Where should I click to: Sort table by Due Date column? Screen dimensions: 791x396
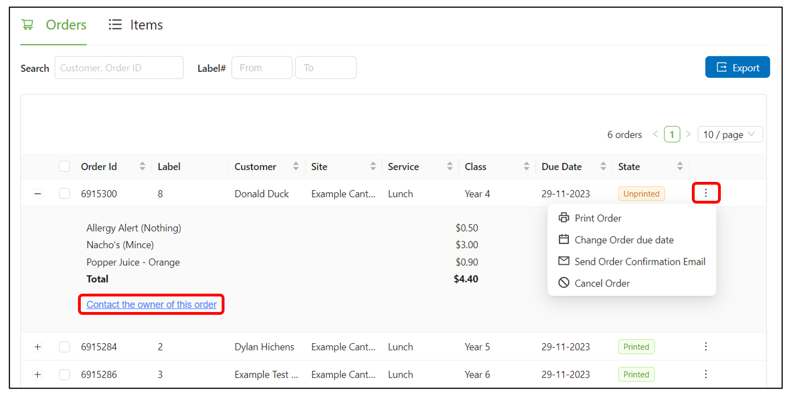click(x=603, y=166)
